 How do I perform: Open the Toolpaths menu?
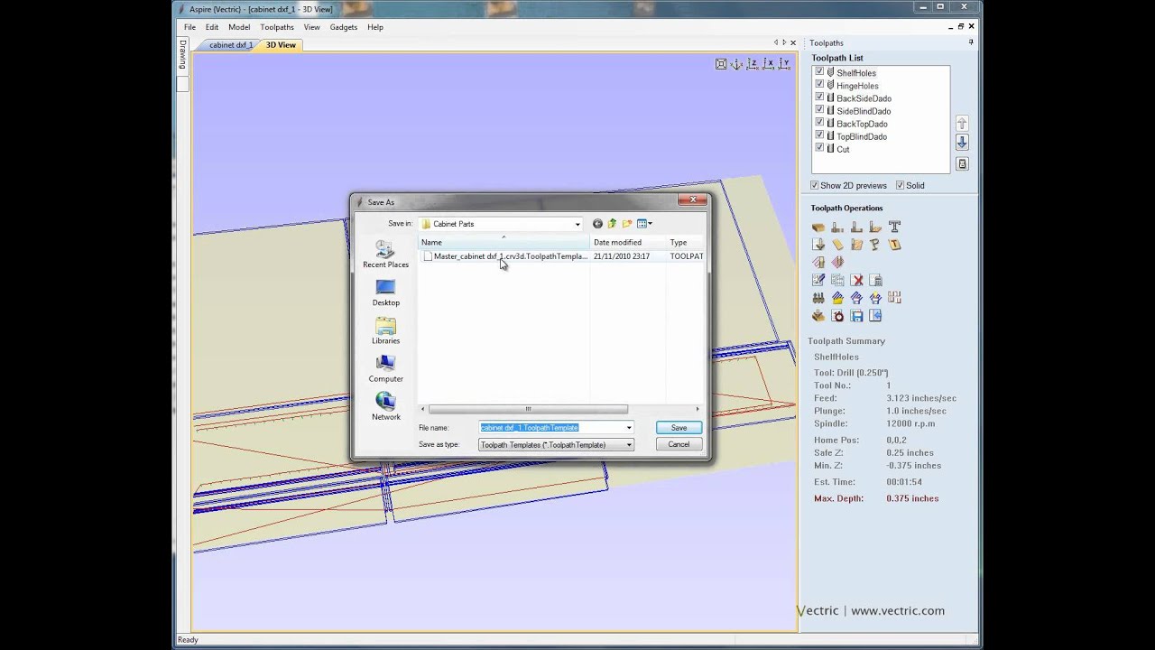[x=277, y=27]
